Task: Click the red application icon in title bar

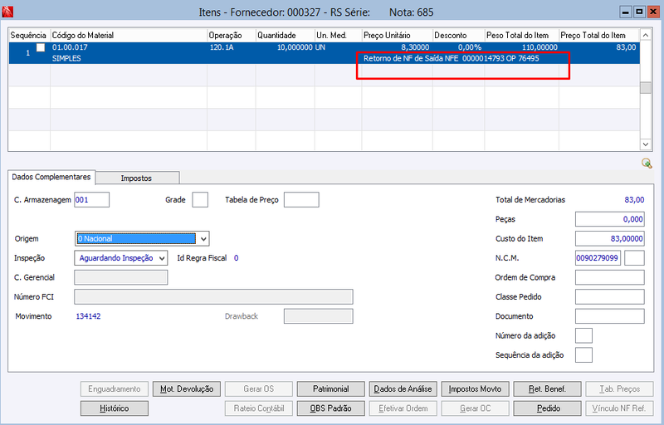Action: pos(7,12)
